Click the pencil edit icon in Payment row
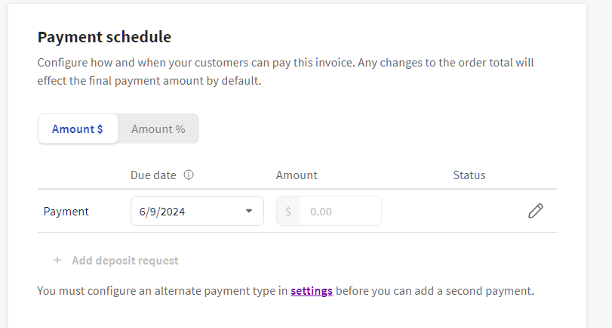Screen dimensions: 612x328 tap(535, 212)
